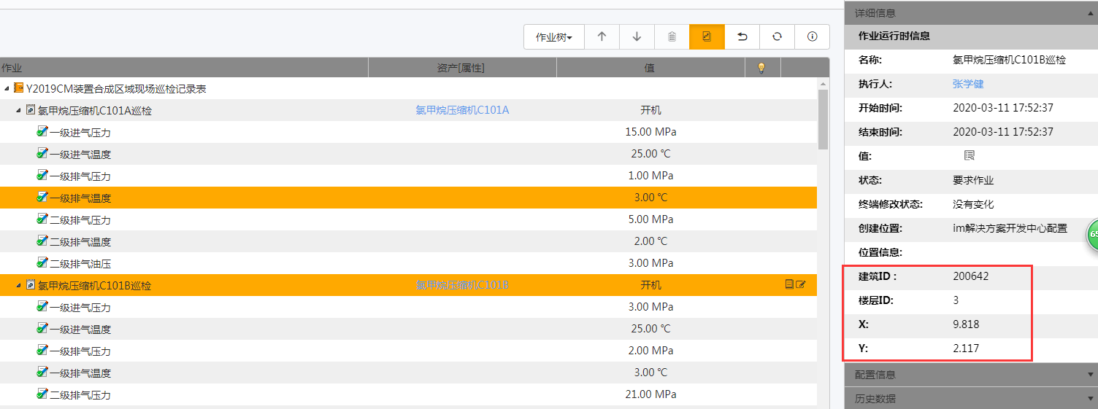This screenshot has width=1098, height=409.
Task: Collapse the 氯甲烷压缩机C101B巡检 tree node
Action: (x=18, y=286)
